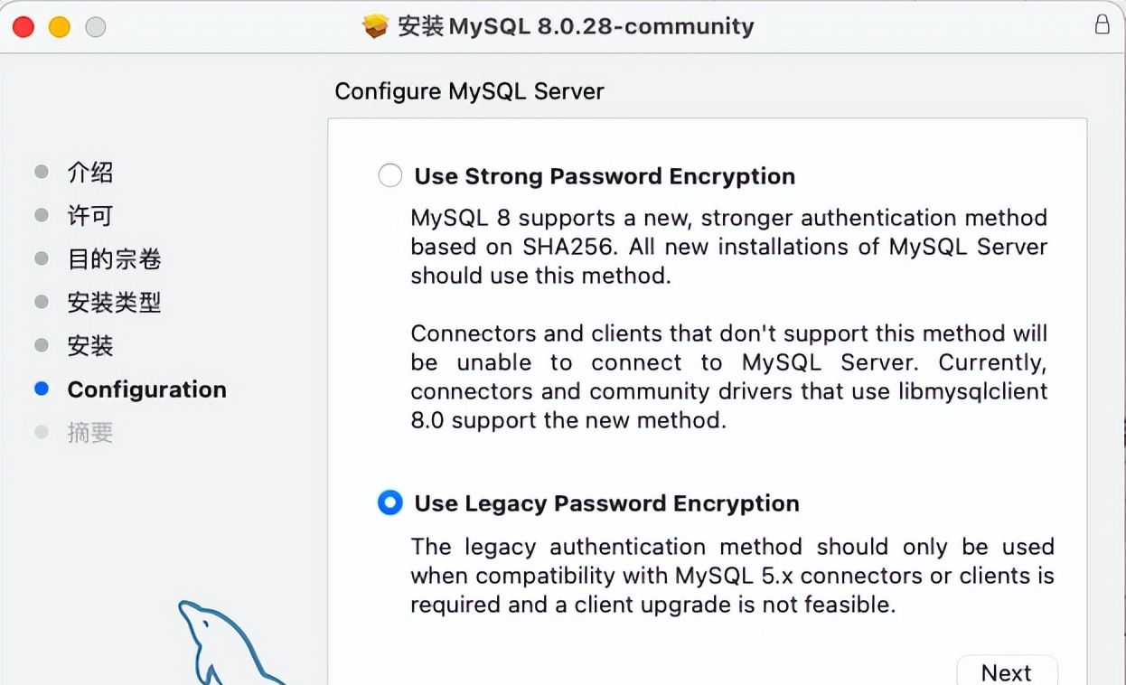Select Use Legacy Password Encryption
1126x685 pixels.
pos(389,503)
